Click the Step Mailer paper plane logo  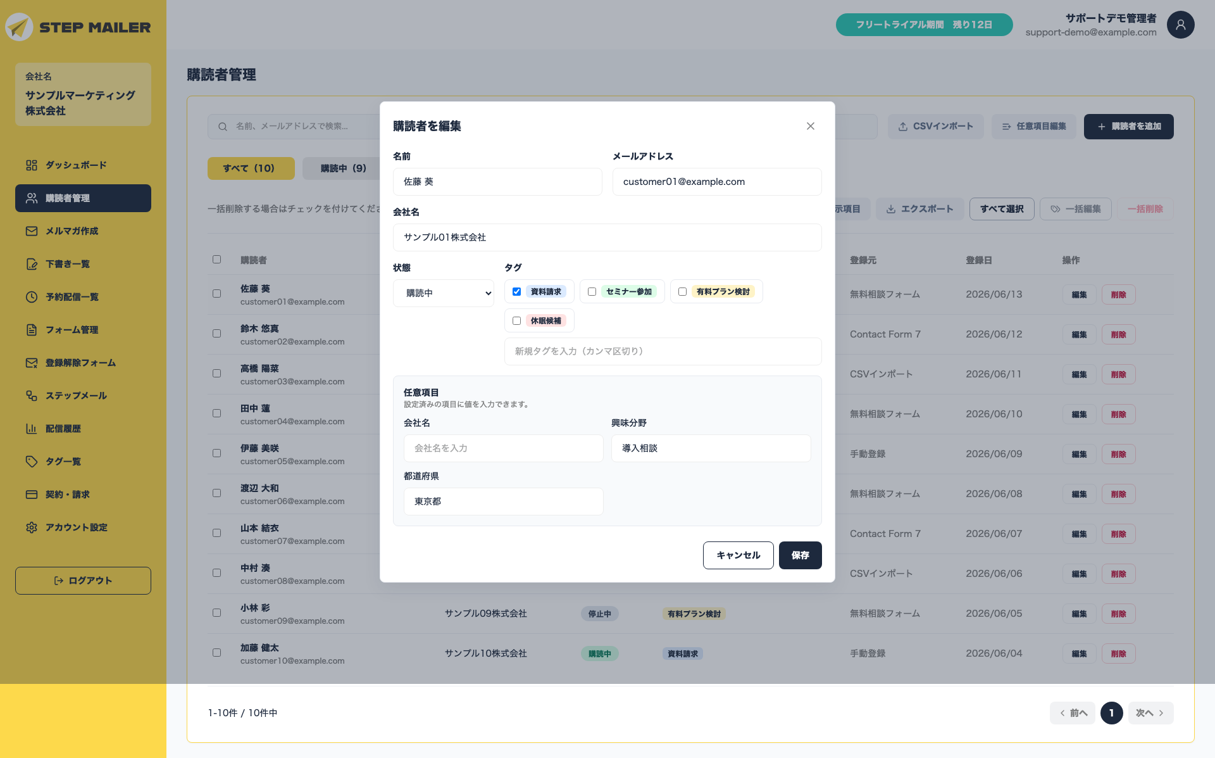click(x=19, y=27)
